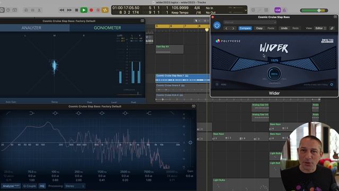Click the Infected Mushroom logo
339x191 pixels.
pos(327,41)
